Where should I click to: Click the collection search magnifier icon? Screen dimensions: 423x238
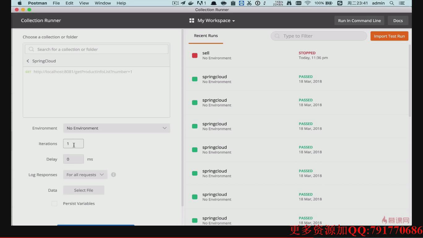pos(31,49)
